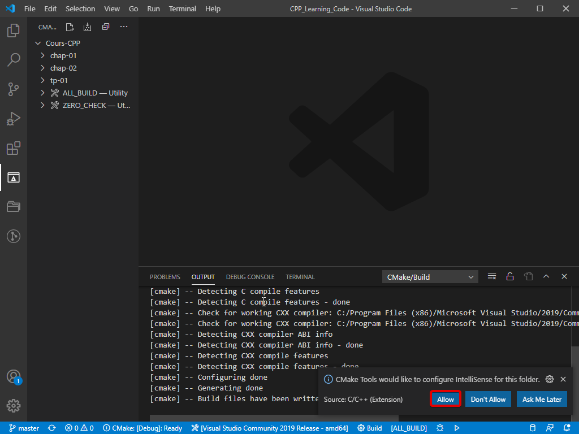This screenshot has height=434, width=579.
Task: Close the output panel
Action: pyautogui.click(x=564, y=276)
